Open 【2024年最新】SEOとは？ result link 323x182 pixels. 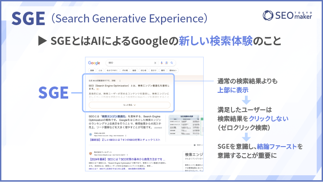(127, 159)
